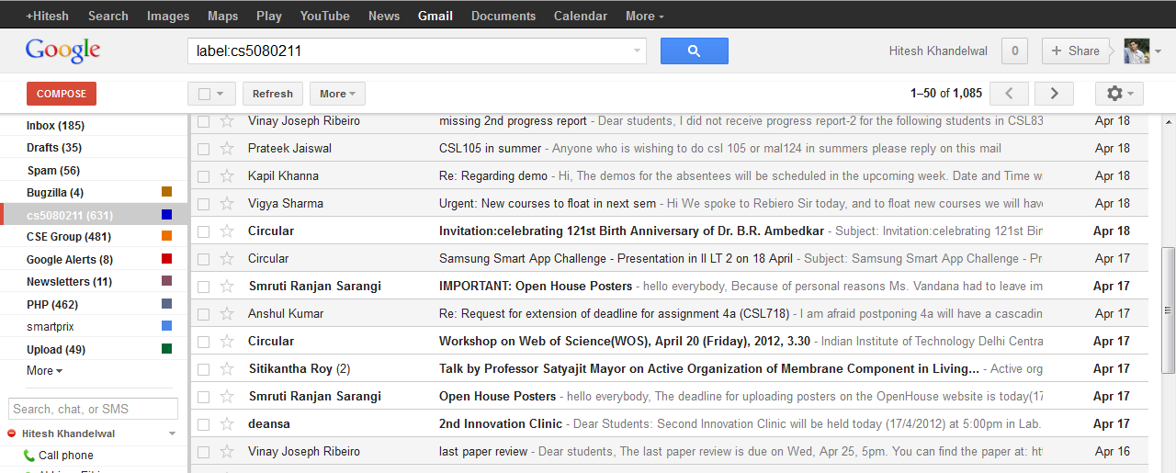Click the blue cs5080211 label color swatch
This screenshot has height=473, width=1176.
pos(166,215)
